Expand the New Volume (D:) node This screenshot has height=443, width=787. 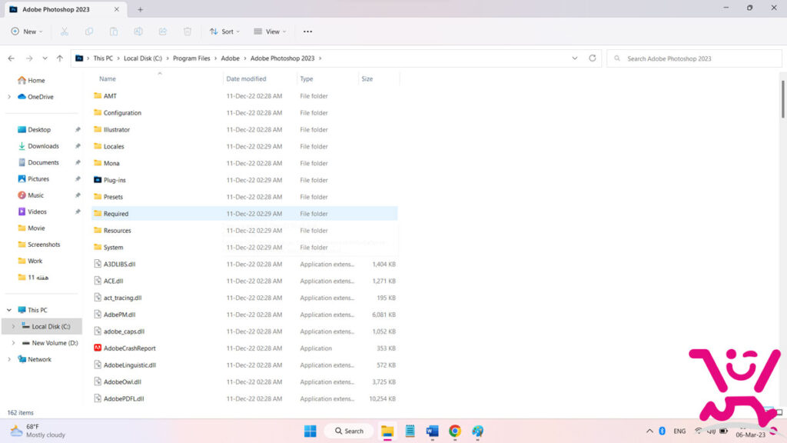click(x=14, y=343)
